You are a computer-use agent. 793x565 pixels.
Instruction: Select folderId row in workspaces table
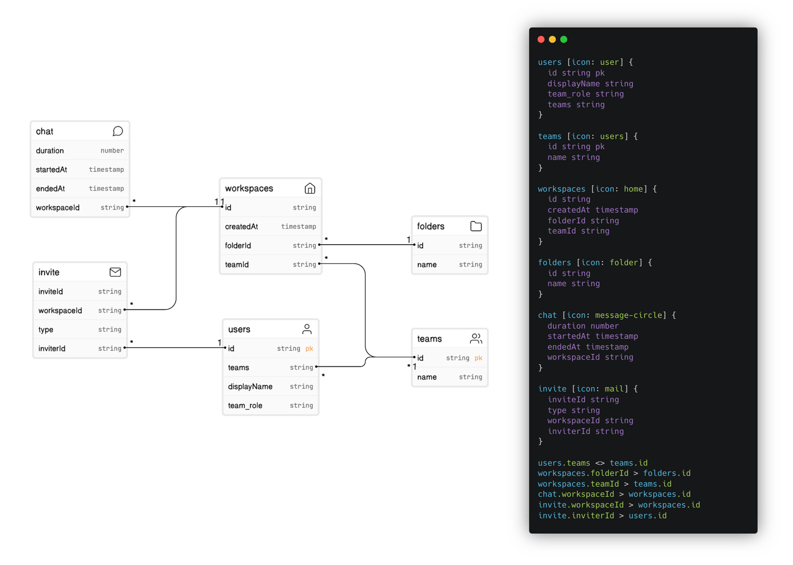tap(271, 246)
